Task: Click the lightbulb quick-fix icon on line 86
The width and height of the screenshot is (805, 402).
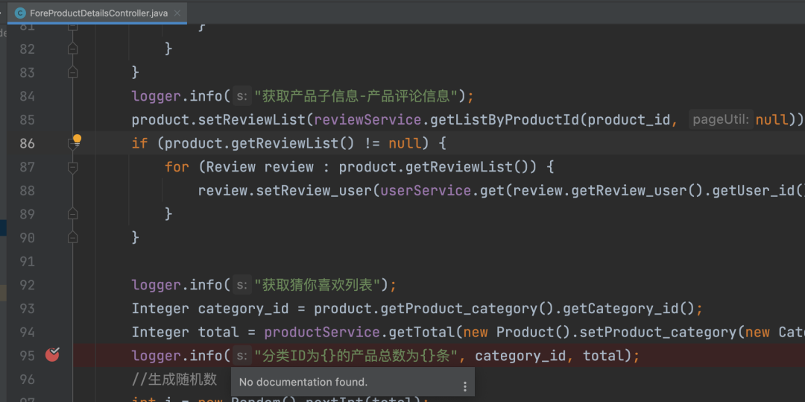Action: [76, 139]
